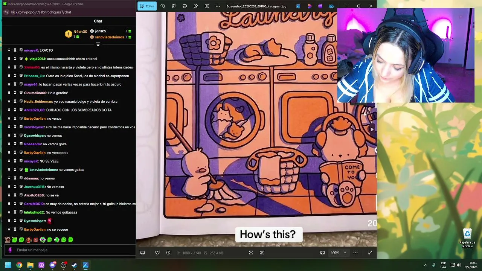Show hidden system tray icons chevron
This screenshot has width=482, height=271.
[426, 265]
